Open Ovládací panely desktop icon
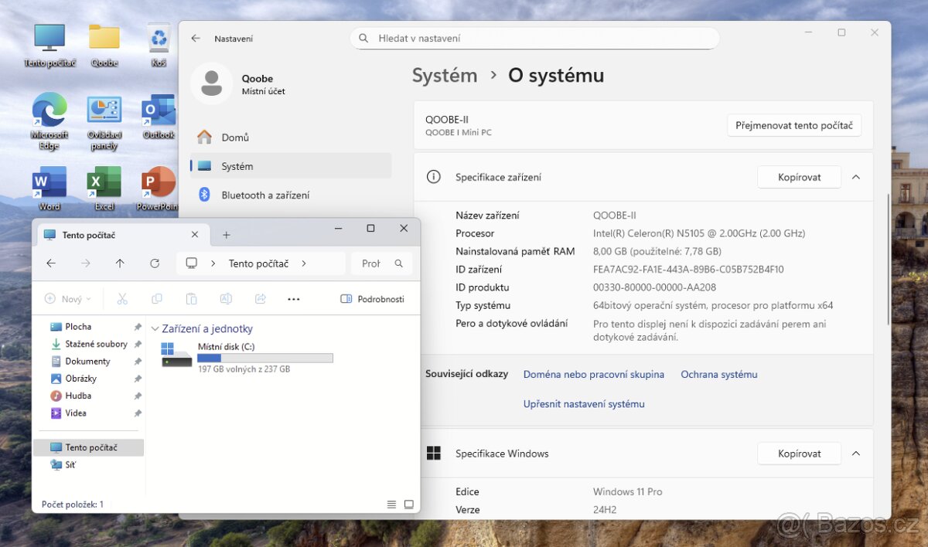The width and height of the screenshot is (928, 547). pos(104,112)
